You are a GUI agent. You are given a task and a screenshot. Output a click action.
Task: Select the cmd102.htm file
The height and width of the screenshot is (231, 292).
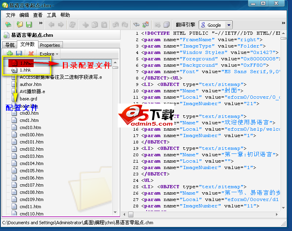[32, 149]
